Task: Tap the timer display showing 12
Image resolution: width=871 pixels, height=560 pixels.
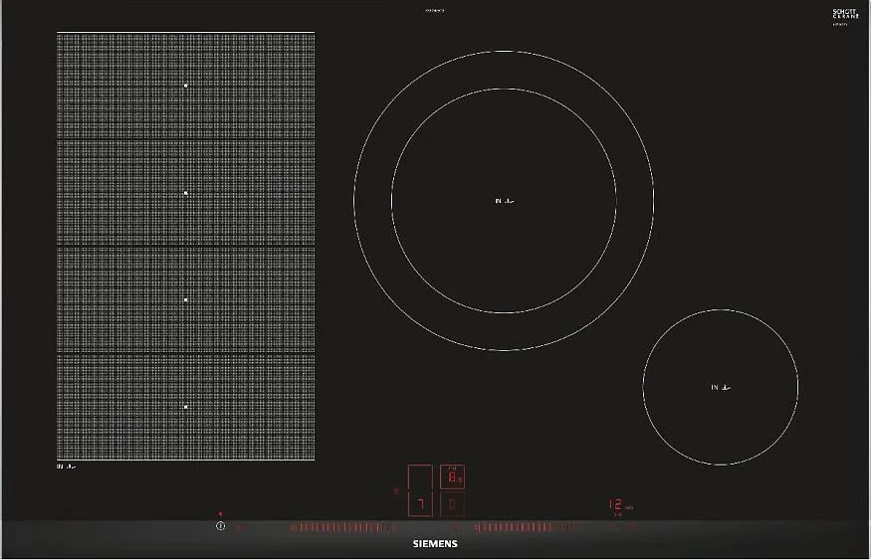Action: (617, 505)
